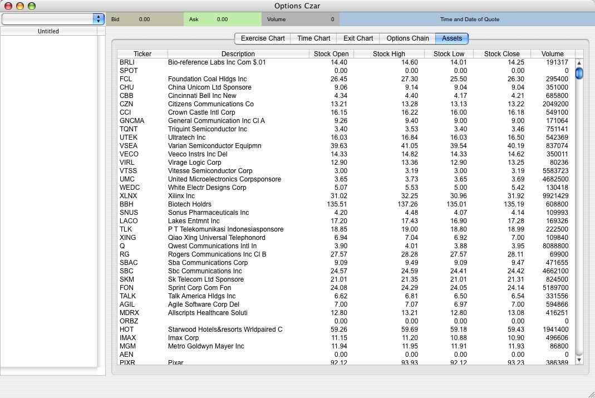Click Allscripts Healthcare Soluti description

(x=208, y=313)
